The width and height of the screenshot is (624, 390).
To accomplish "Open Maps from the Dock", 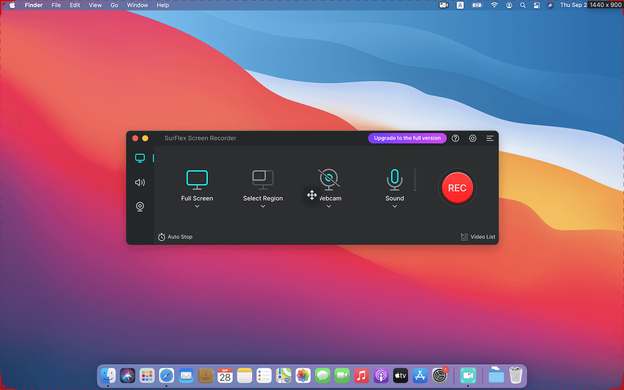I will click(x=284, y=375).
